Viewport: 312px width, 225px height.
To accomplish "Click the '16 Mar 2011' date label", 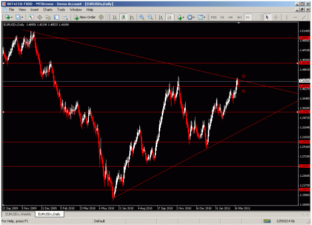I will (242, 209).
